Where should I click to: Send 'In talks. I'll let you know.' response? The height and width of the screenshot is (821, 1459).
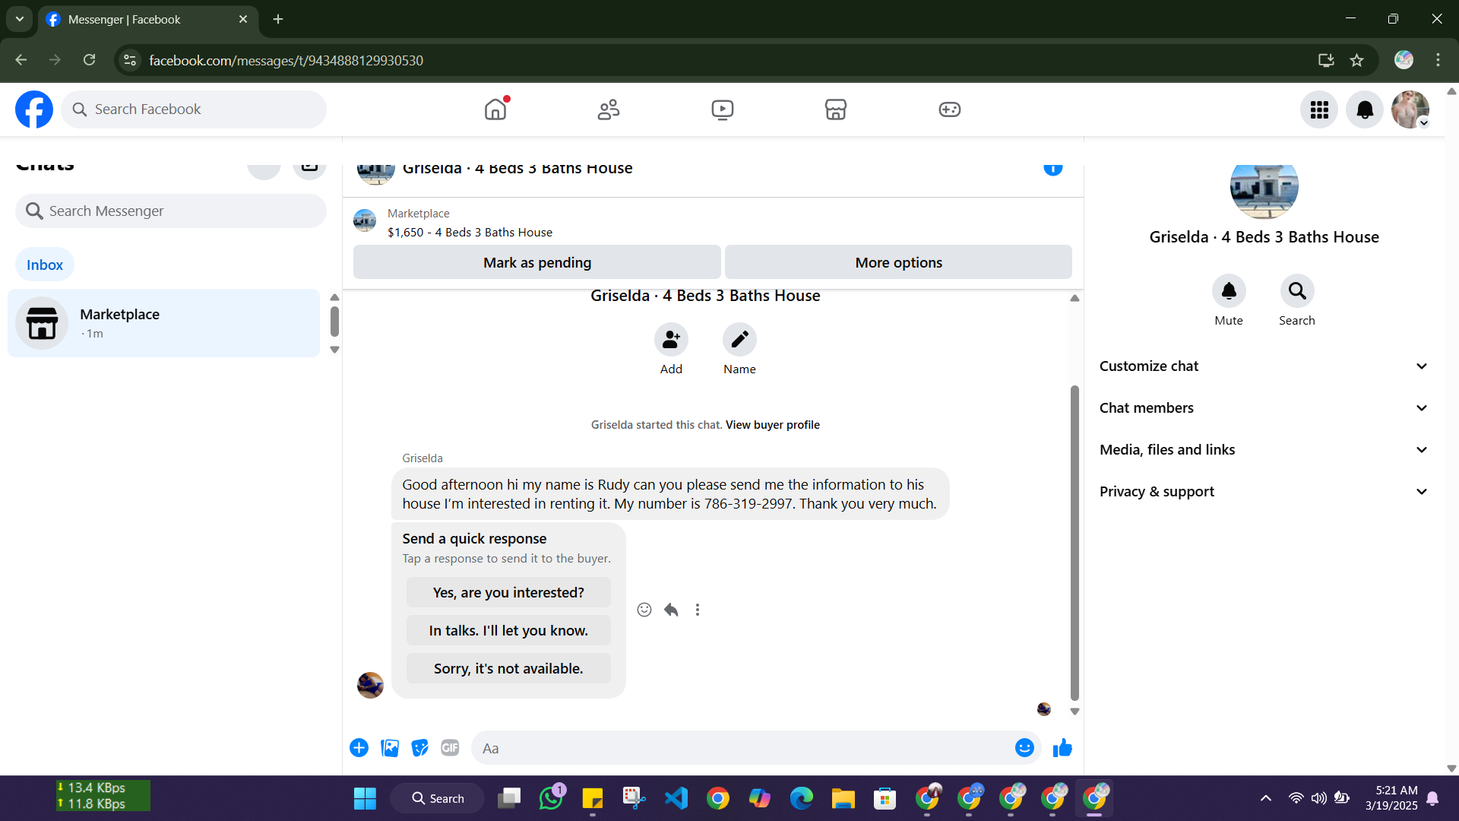[508, 630]
